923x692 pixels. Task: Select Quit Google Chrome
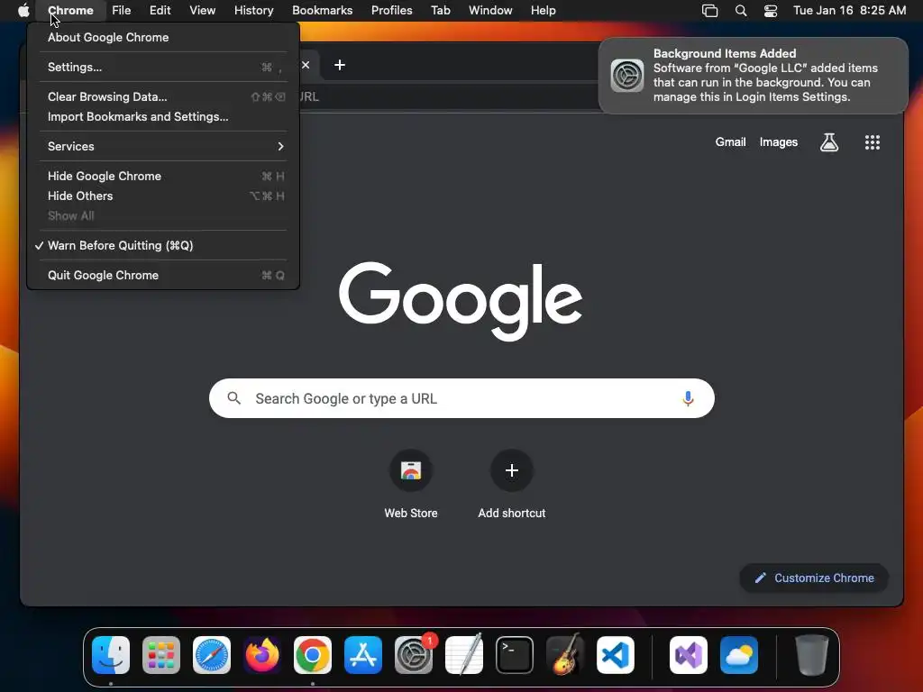tap(163, 276)
